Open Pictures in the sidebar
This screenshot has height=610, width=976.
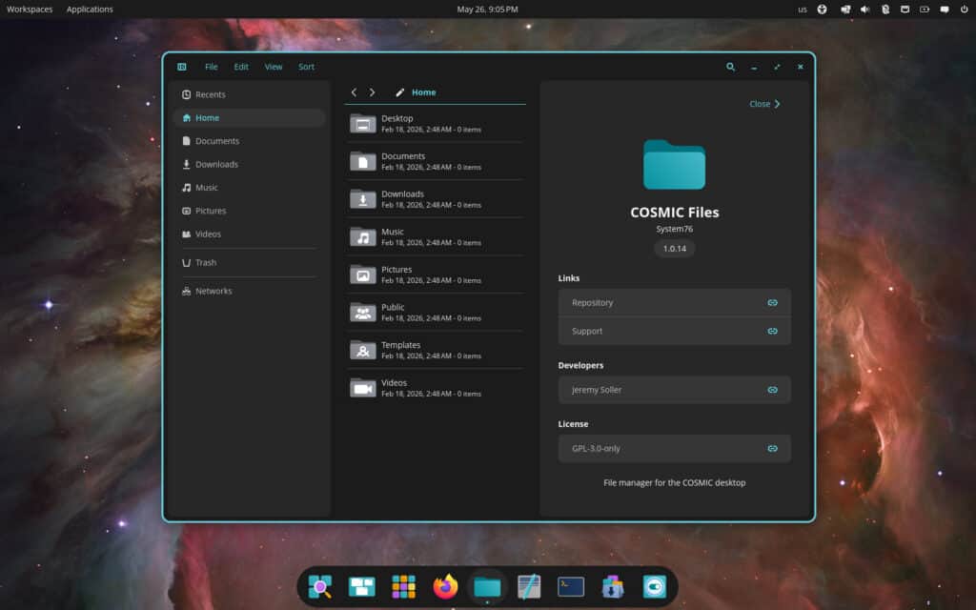pos(249,211)
